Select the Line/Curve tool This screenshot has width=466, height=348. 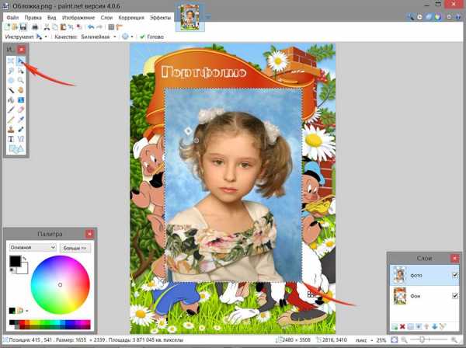(x=20, y=139)
